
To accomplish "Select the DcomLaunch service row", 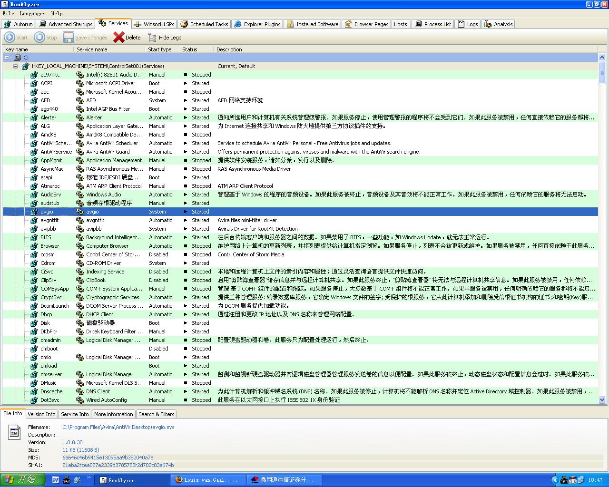I will point(300,306).
